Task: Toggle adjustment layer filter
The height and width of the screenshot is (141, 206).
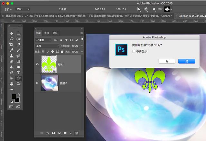Action: (61, 40)
